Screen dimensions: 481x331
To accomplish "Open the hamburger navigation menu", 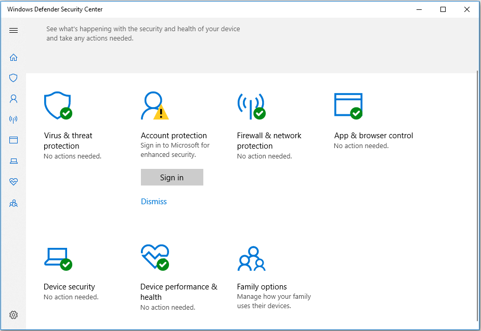I will (14, 30).
